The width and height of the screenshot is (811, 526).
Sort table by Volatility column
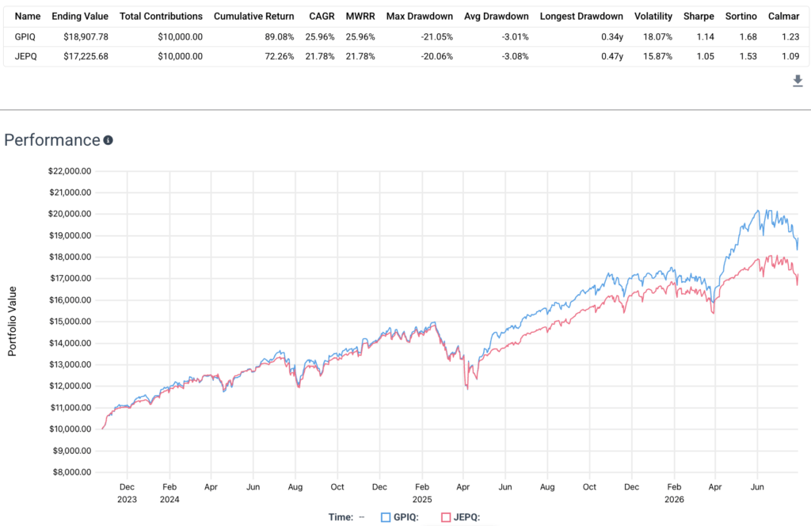point(653,16)
